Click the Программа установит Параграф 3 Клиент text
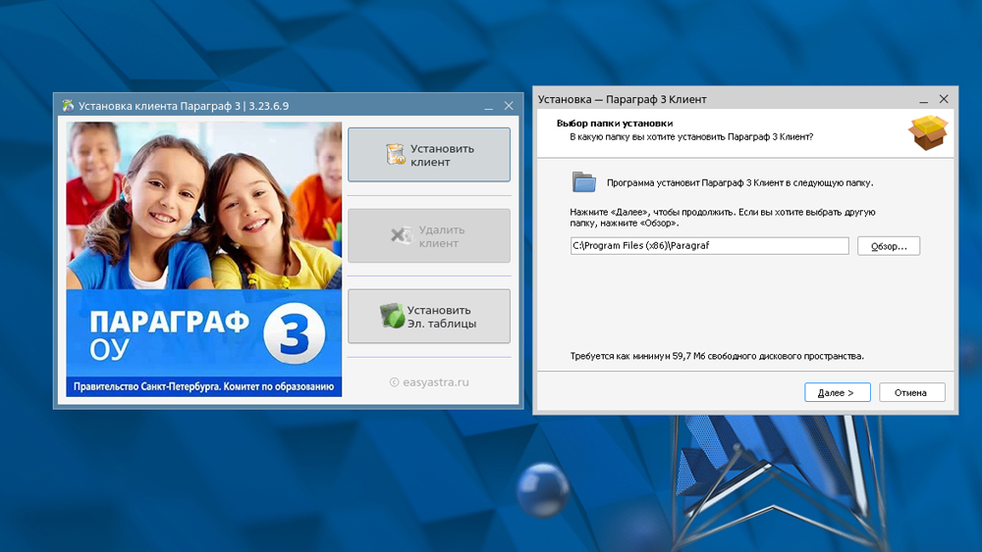The image size is (982, 552). click(739, 182)
